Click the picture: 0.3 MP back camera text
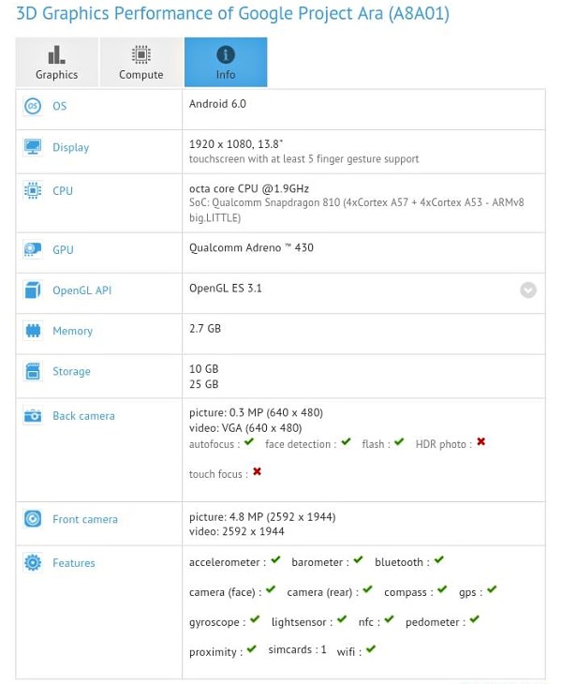The image size is (562, 684). pyautogui.click(x=256, y=412)
